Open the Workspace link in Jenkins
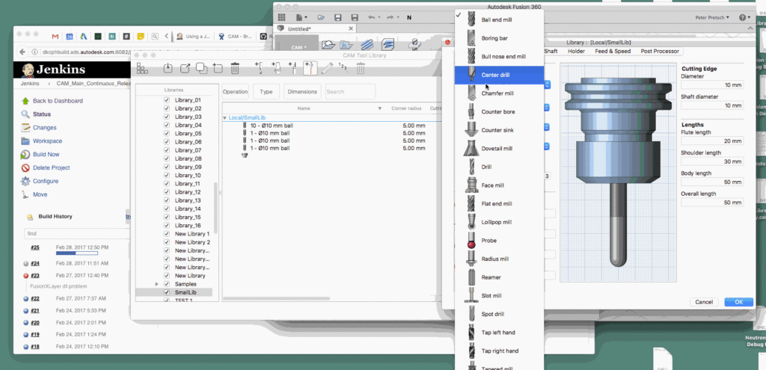 pyautogui.click(x=47, y=141)
